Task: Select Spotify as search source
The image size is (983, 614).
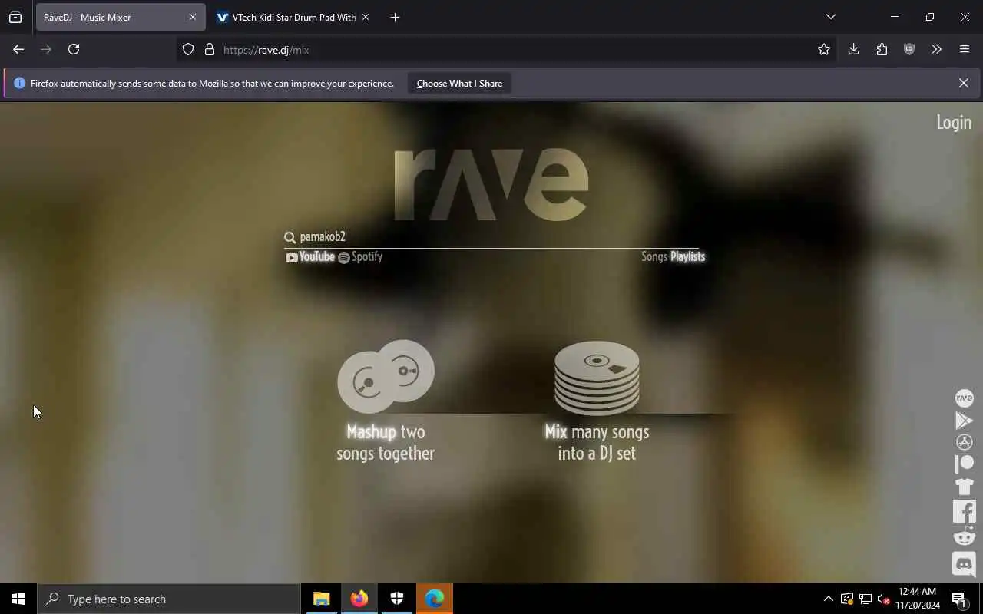Action: click(x=360, y=257)
